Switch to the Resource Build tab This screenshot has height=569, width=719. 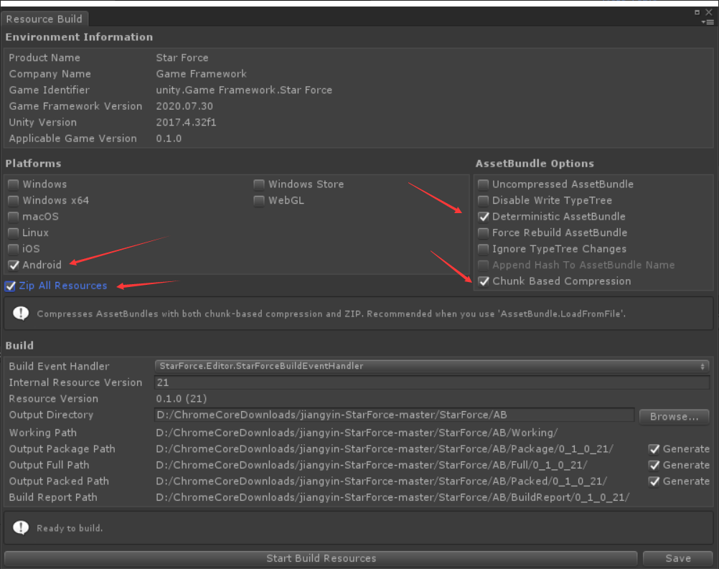[44, 19]
